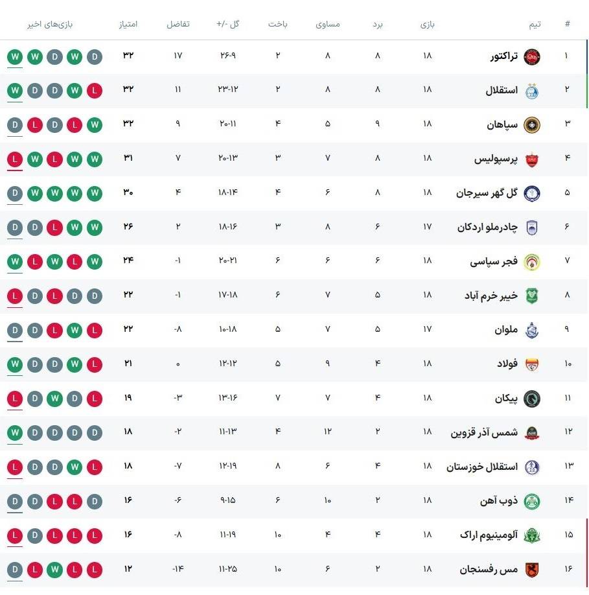Image resolution: width=589 pixels, height=595 pixels.
Task: Open the تراکتور team name link
Action: 504,56
